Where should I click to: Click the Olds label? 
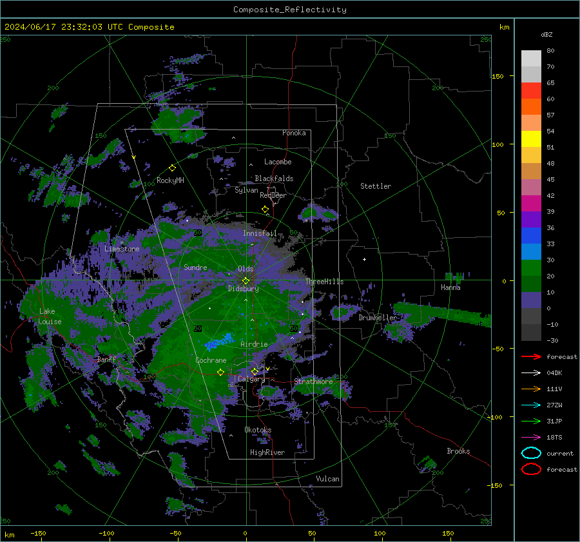click(x=246, y=269)
